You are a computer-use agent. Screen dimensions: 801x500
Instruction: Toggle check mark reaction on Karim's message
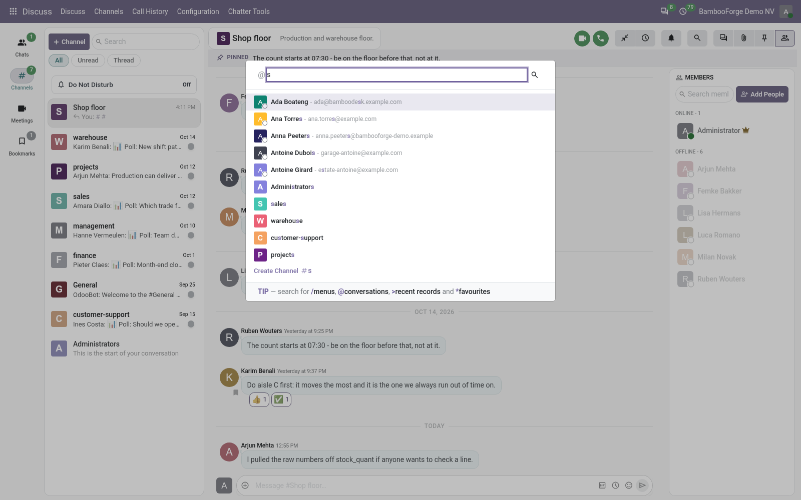281,399
